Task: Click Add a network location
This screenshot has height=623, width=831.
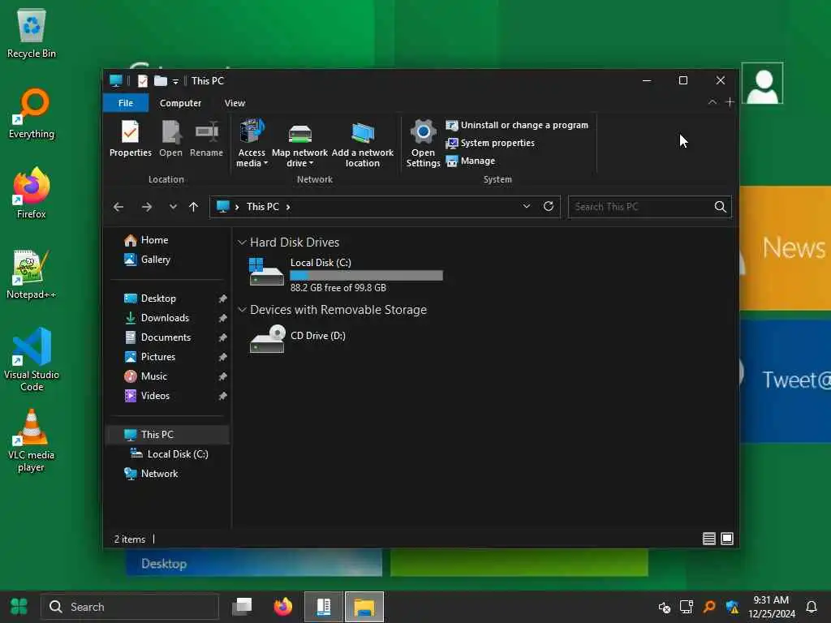Action: 363,143
